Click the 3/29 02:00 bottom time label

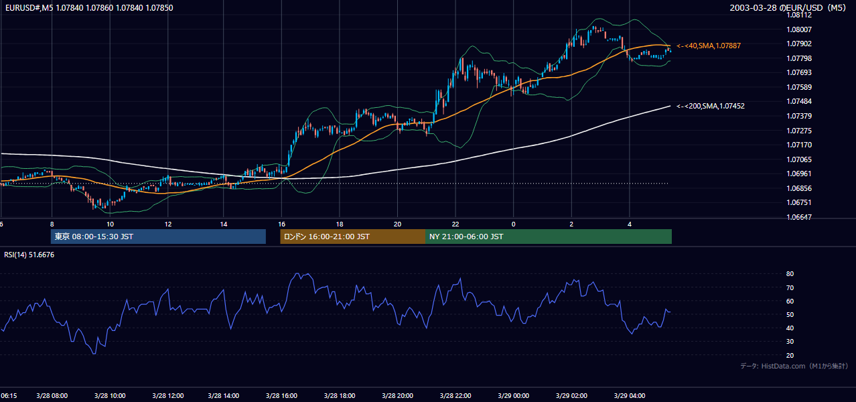[x=571, y=396]
